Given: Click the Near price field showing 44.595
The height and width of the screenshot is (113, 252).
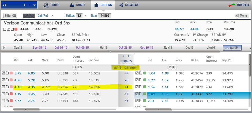Looking at the screenshot, I should [105, 16].
